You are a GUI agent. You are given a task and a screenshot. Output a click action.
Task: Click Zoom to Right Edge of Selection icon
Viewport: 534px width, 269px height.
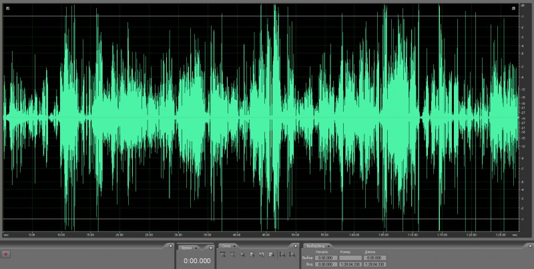271,254
